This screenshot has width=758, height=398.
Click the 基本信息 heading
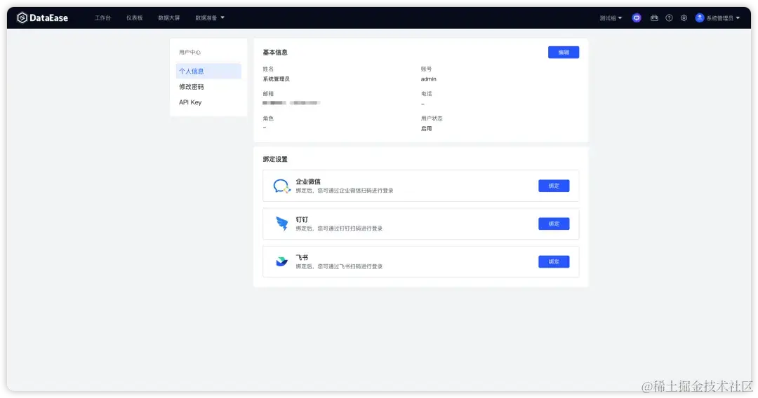[275, 52]
